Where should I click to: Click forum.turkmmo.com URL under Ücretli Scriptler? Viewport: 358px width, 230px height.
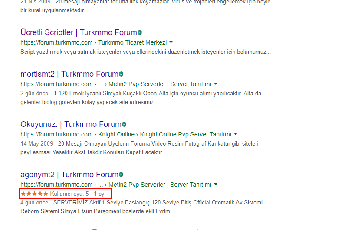pos(56,42)
